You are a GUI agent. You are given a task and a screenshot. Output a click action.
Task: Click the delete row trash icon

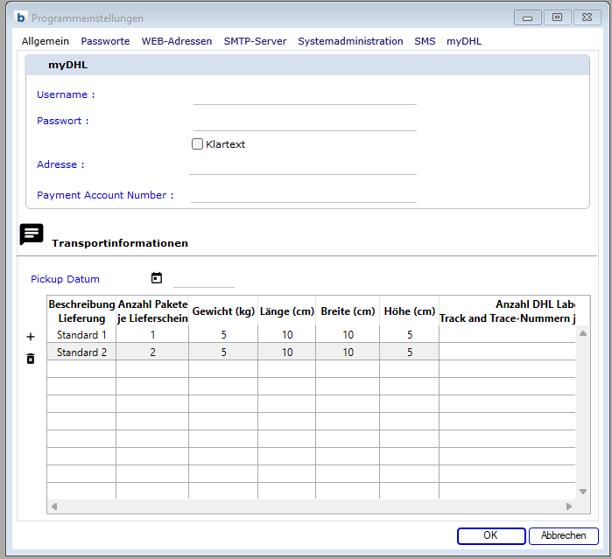click(31, 359)
